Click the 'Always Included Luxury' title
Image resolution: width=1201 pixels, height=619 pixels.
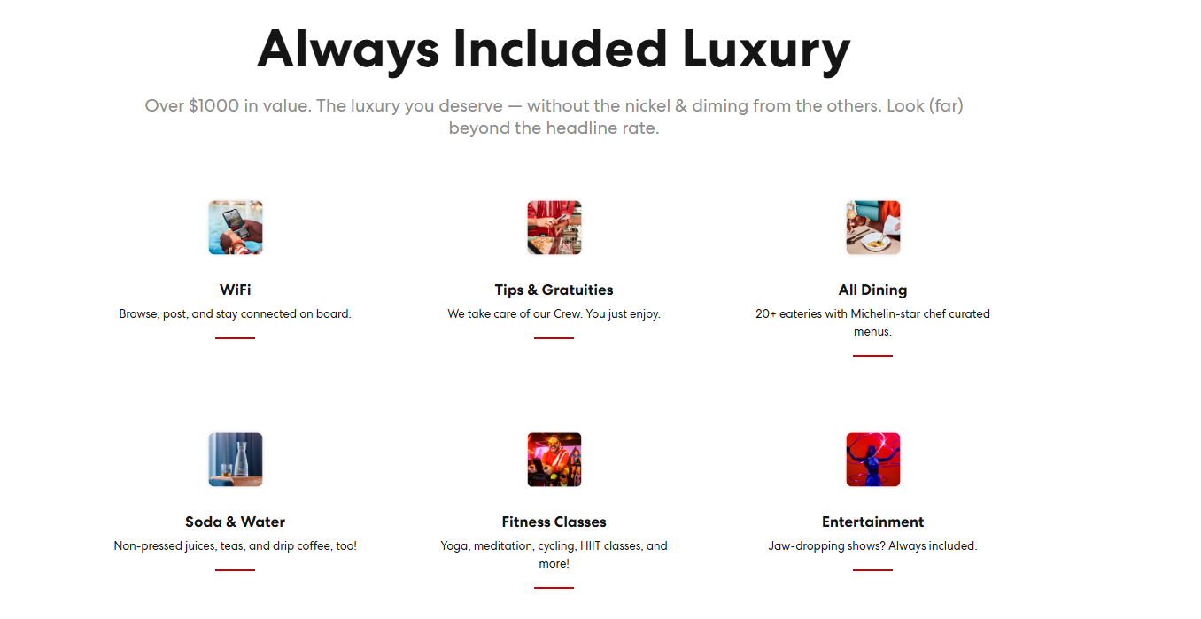pos(554,49)
